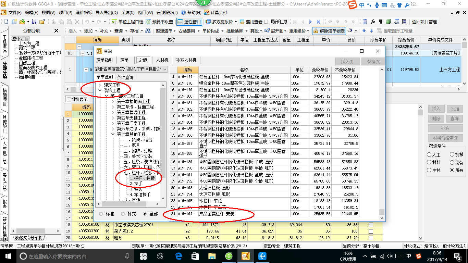Switch to 清单指引 tab in query dialog
Viewport: 468px width, 263px height.
[104, 60]
